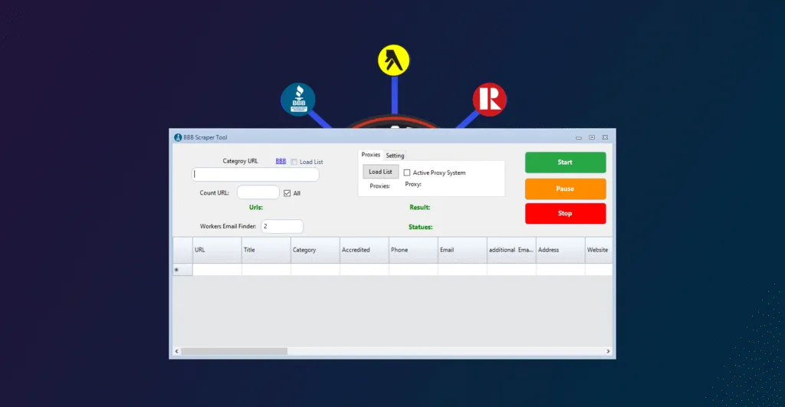Enable Active Proxy System checkbox
Screen dimensions: 785x407
tap(407, 172)
